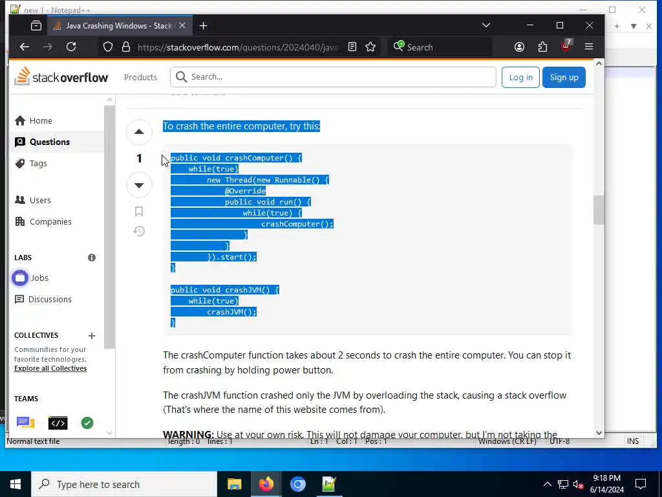Screen dimensions: 662x497
Task: Show the answer's activity history icon
Action: coord(139,231)
